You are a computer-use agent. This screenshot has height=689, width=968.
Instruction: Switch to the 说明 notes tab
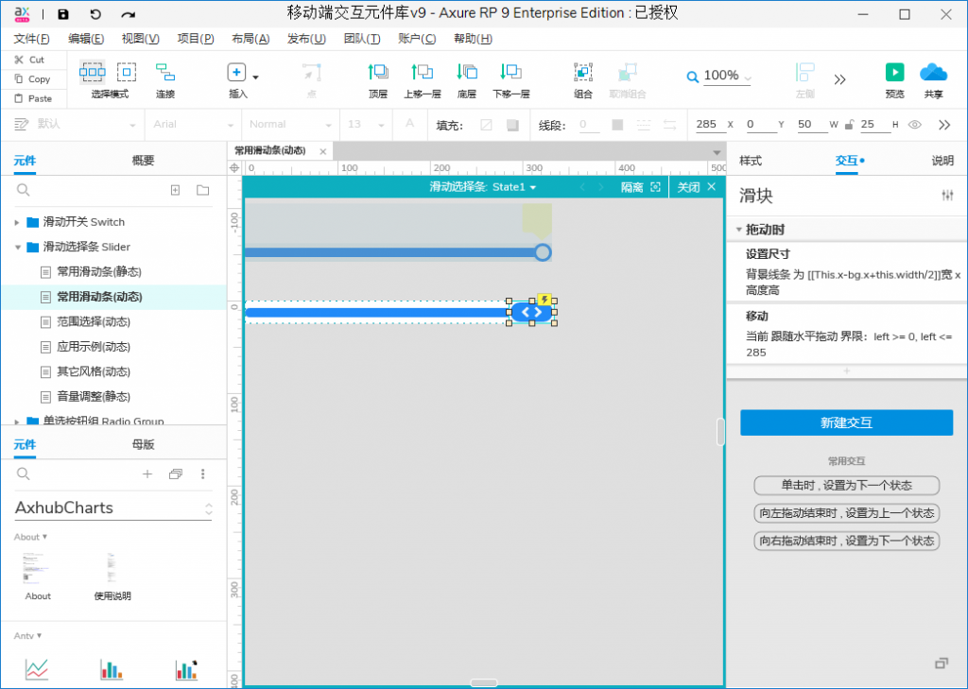coord(942,161)
